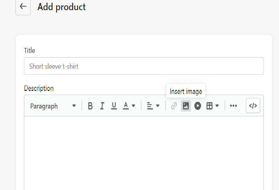279x190 pixels.
Task: Click the Insert image icon
Action: 186,106
